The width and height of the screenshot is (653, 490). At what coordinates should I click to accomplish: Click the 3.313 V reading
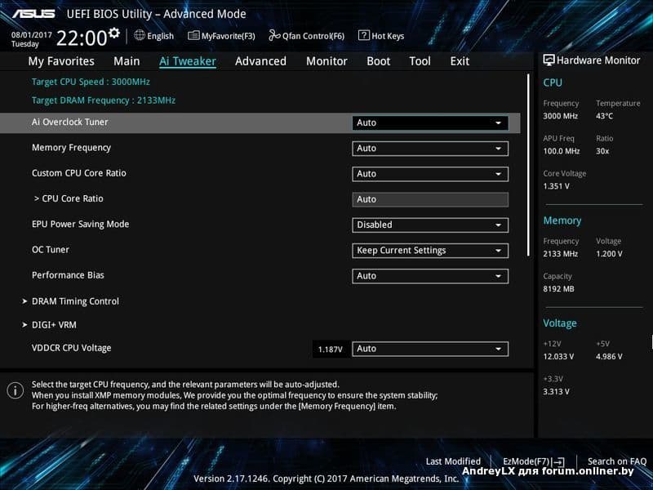coord(557,392)
